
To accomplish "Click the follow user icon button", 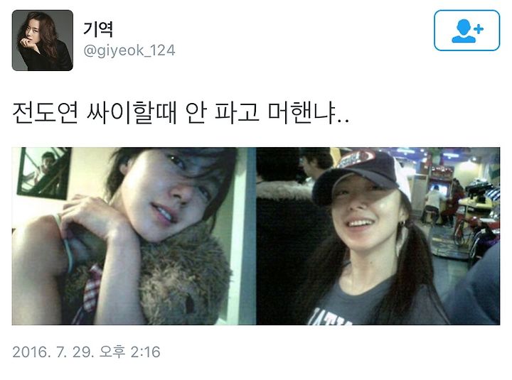I will pos(466,31).
